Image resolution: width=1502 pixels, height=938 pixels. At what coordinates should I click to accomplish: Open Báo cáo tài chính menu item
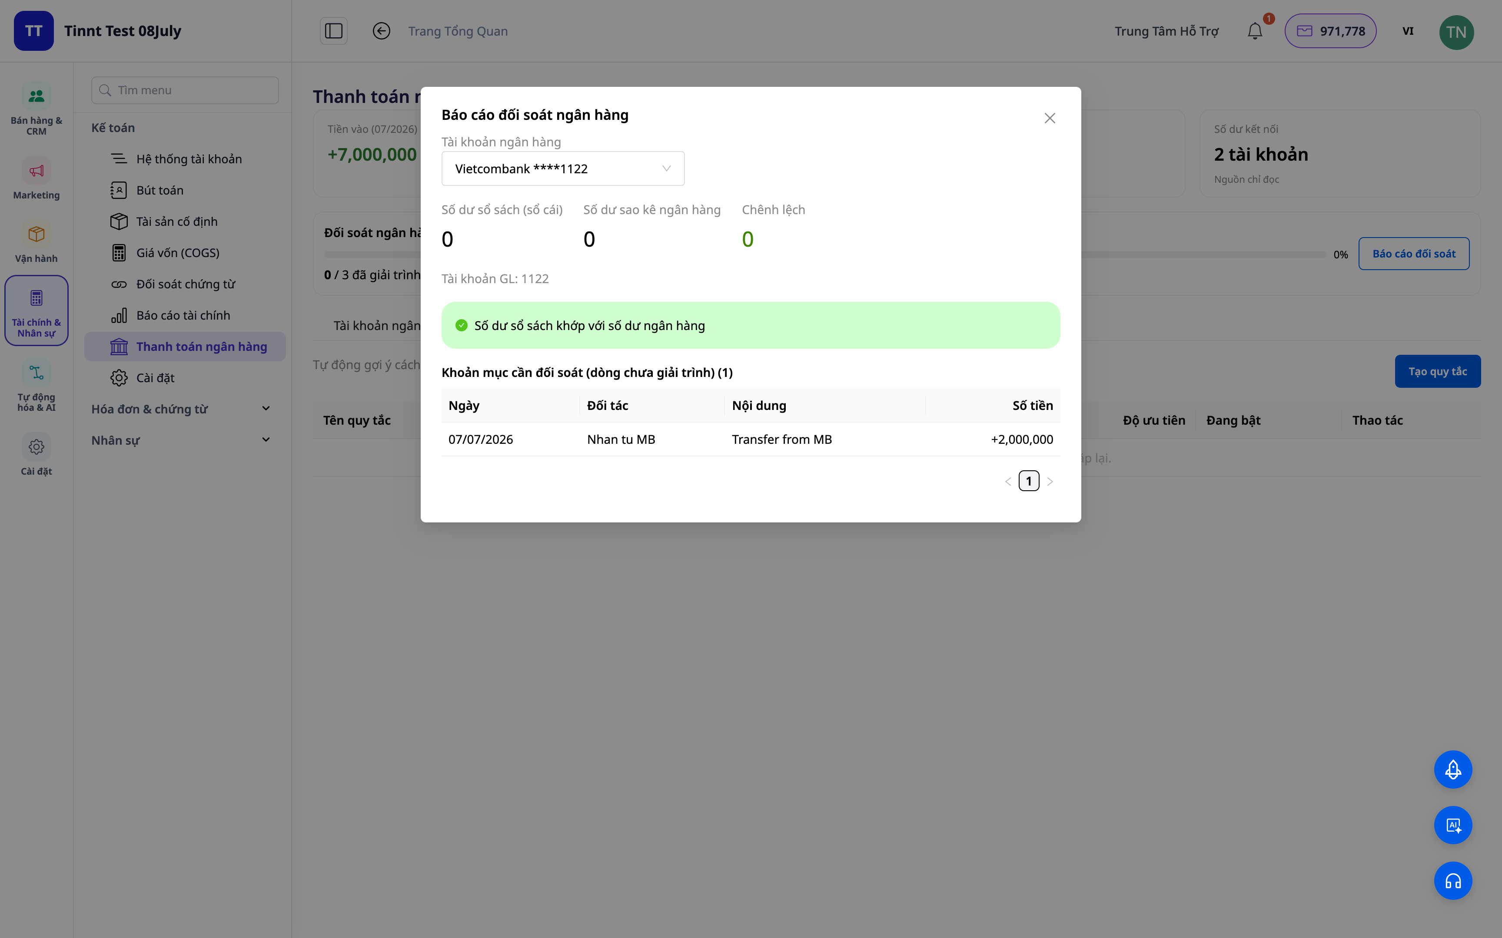185,315
